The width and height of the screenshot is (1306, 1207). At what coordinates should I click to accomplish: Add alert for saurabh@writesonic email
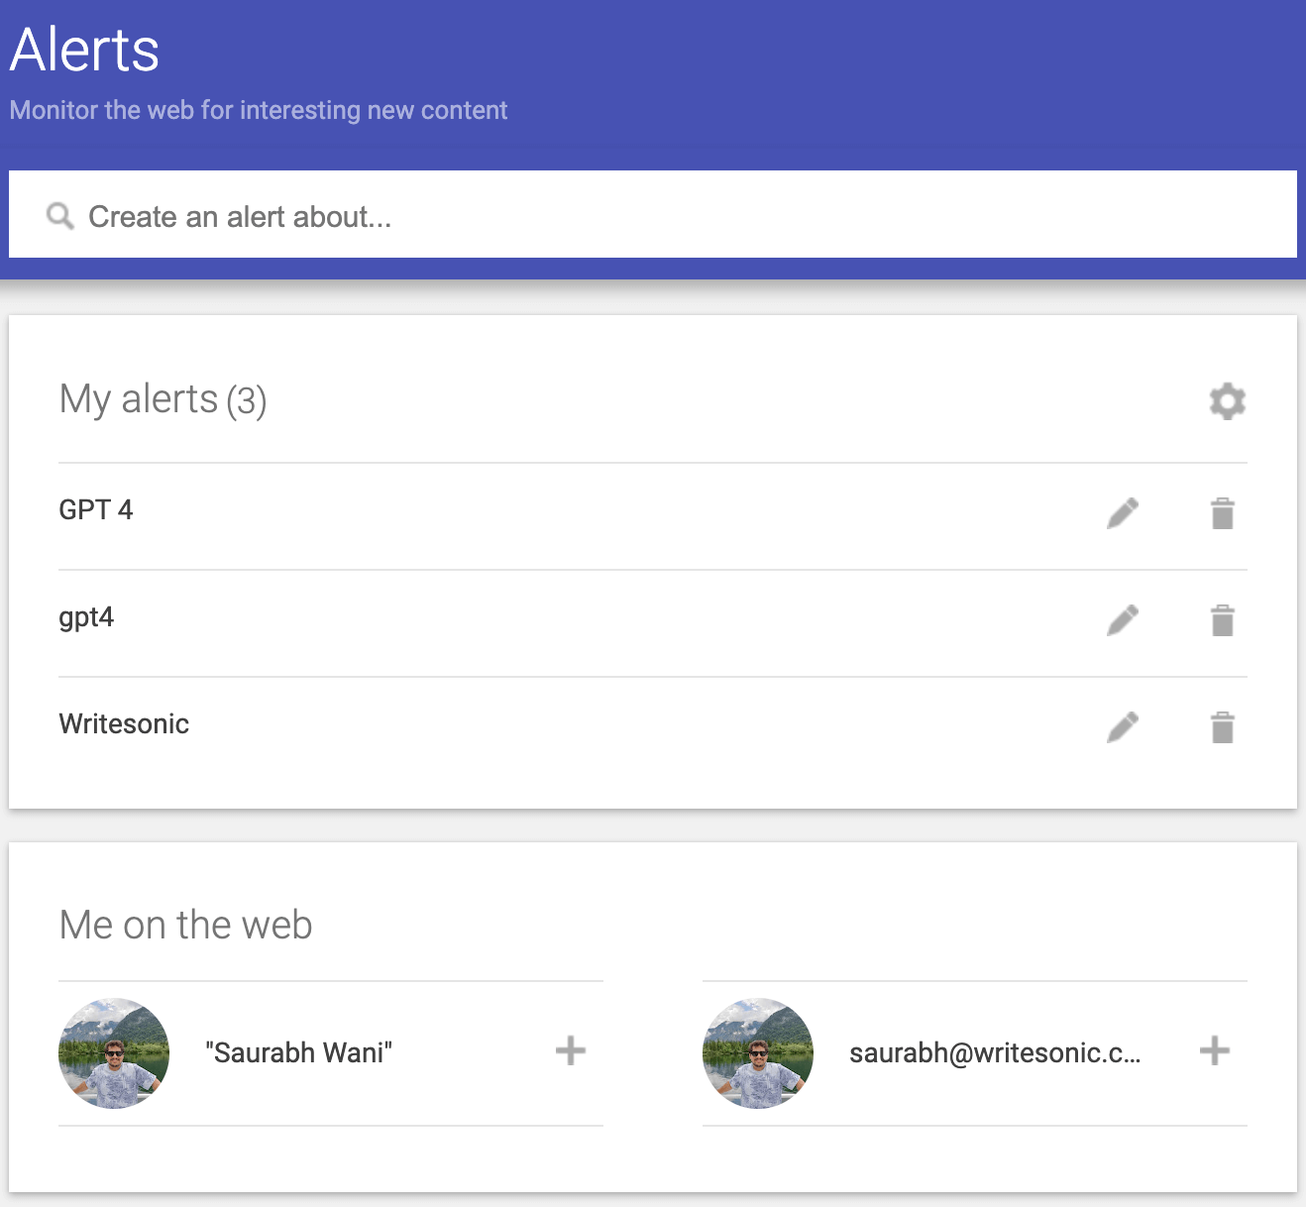pyautogui.click(x=1215, y=1050)
